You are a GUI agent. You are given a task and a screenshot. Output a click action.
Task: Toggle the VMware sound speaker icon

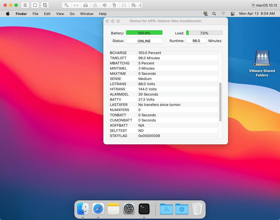point(105,5)
